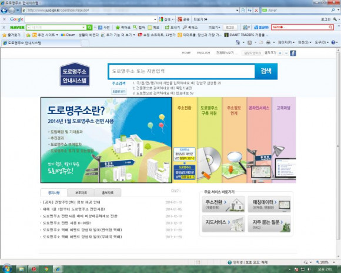The image size is (341, 273).
Task: Select the 홍보자료 tab
Action: [x=108, y=192]
